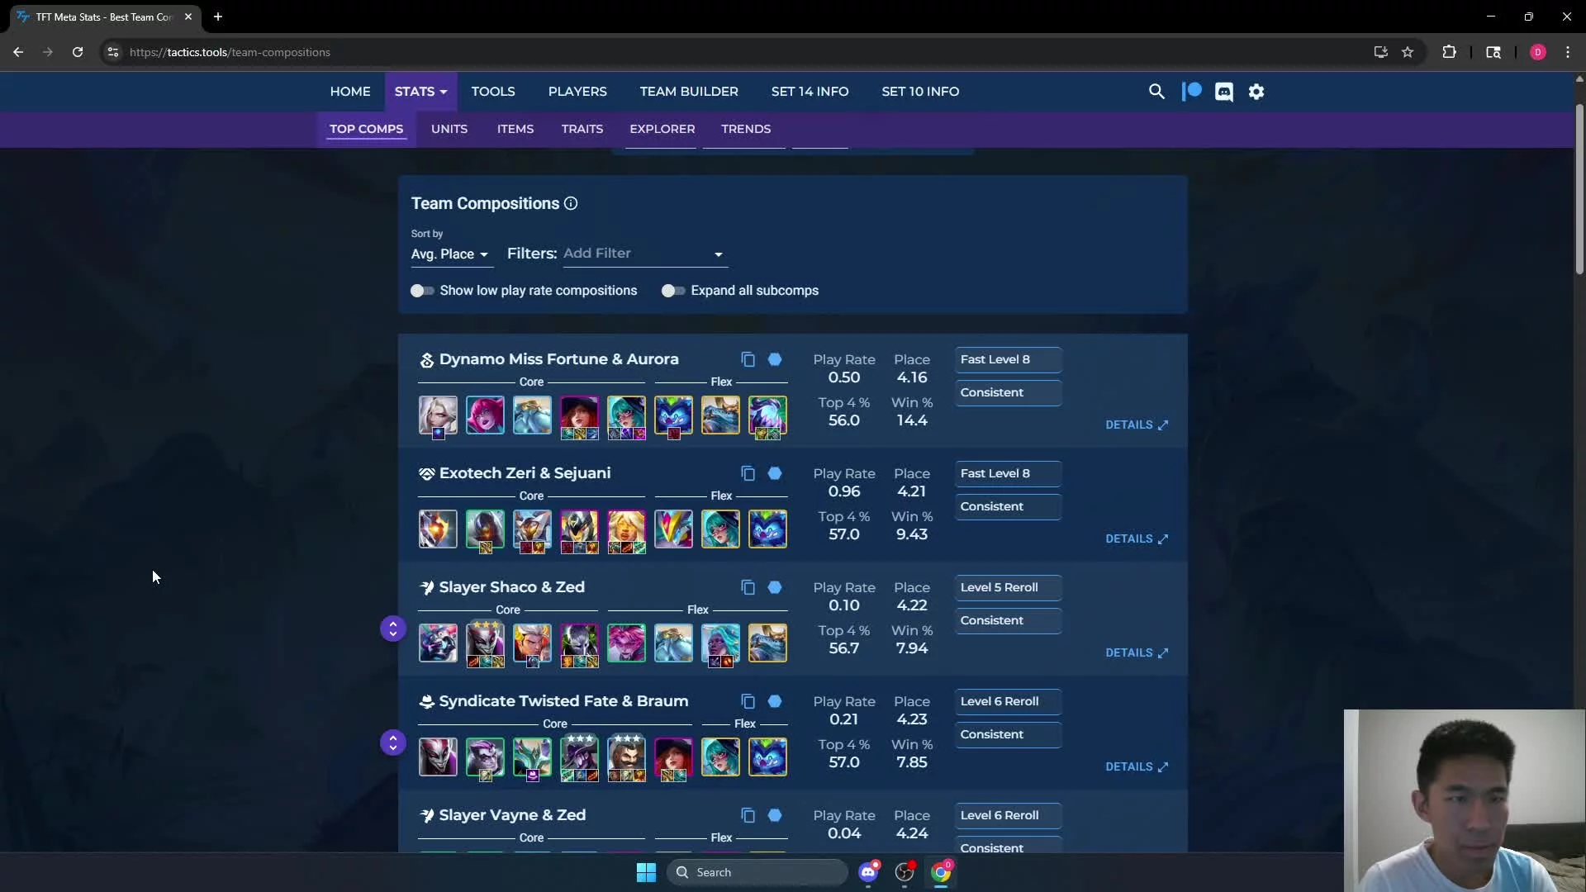Click the Chrome address bar URL
This screenshot has width=1586, height=892.
point(230,52)
